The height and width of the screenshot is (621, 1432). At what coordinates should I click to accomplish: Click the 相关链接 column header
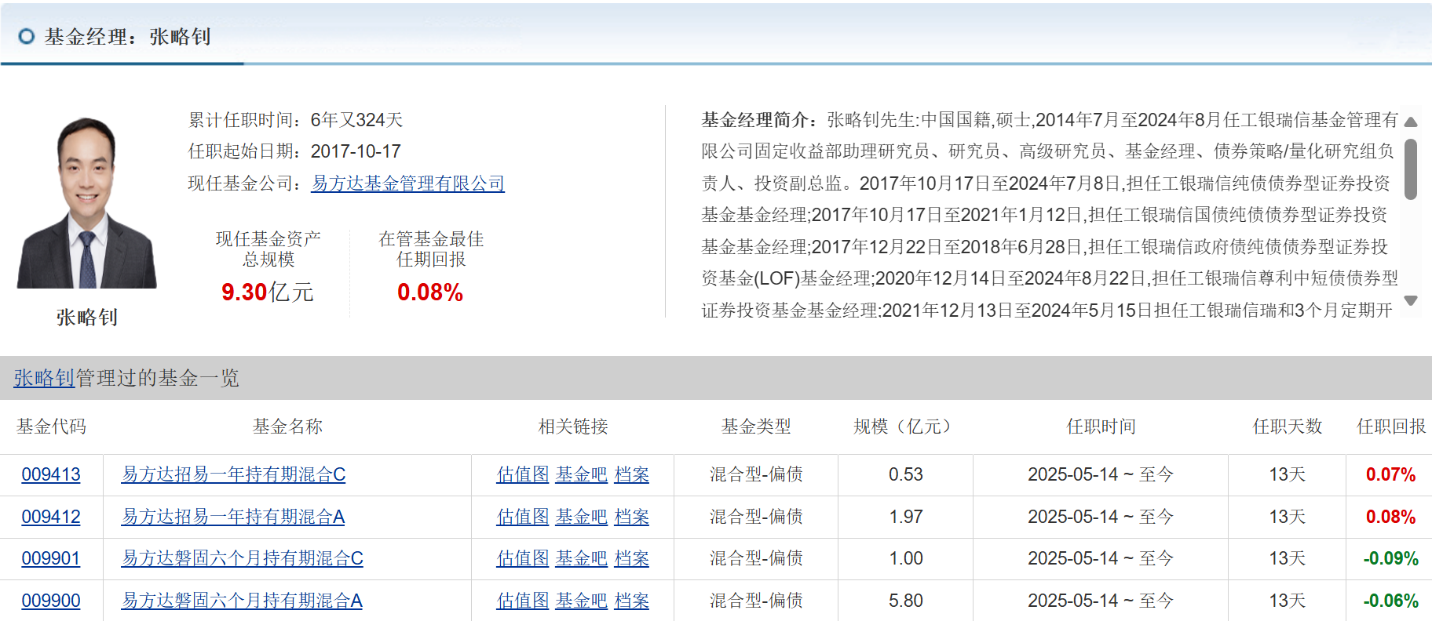[x=573, y=427]
